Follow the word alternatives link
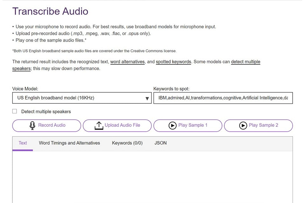 click(x=127, y=62)
